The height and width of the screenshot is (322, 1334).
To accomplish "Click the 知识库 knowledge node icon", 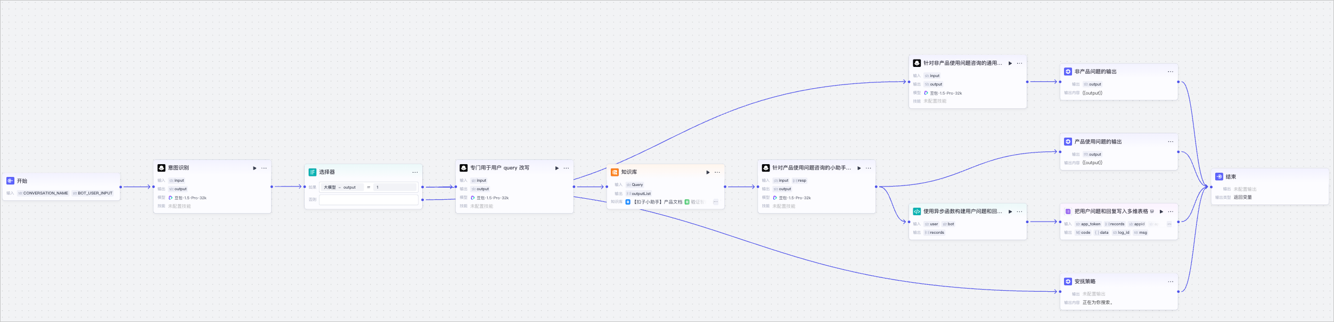I will (615, 172).
